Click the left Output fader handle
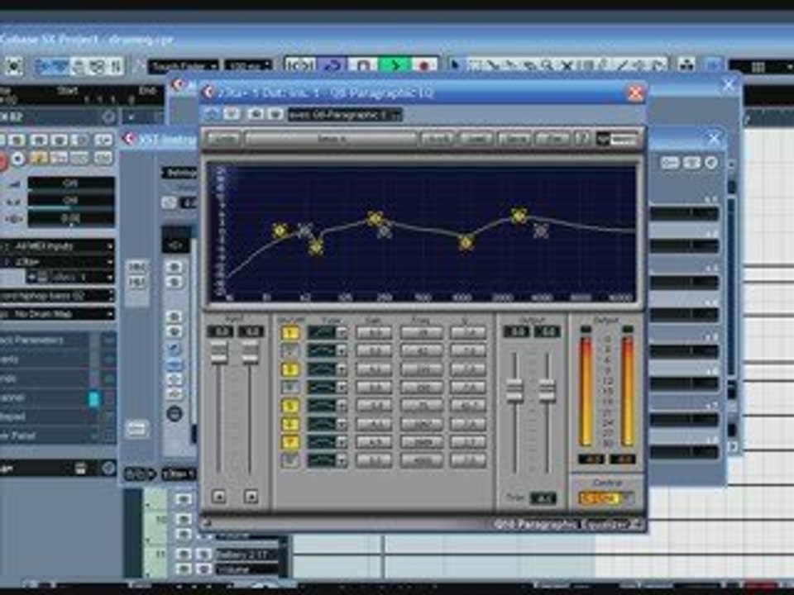 515,391
